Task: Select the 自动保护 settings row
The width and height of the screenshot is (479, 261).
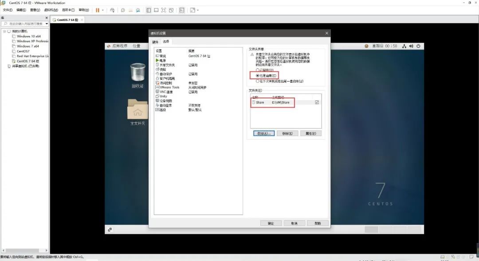Action: pyautogui.click(x=198, y=74)
